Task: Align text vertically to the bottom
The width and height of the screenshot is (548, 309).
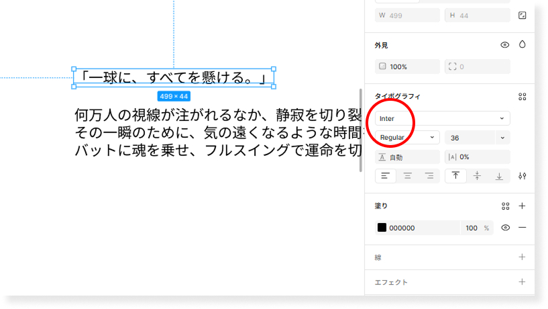Action: 498,176
